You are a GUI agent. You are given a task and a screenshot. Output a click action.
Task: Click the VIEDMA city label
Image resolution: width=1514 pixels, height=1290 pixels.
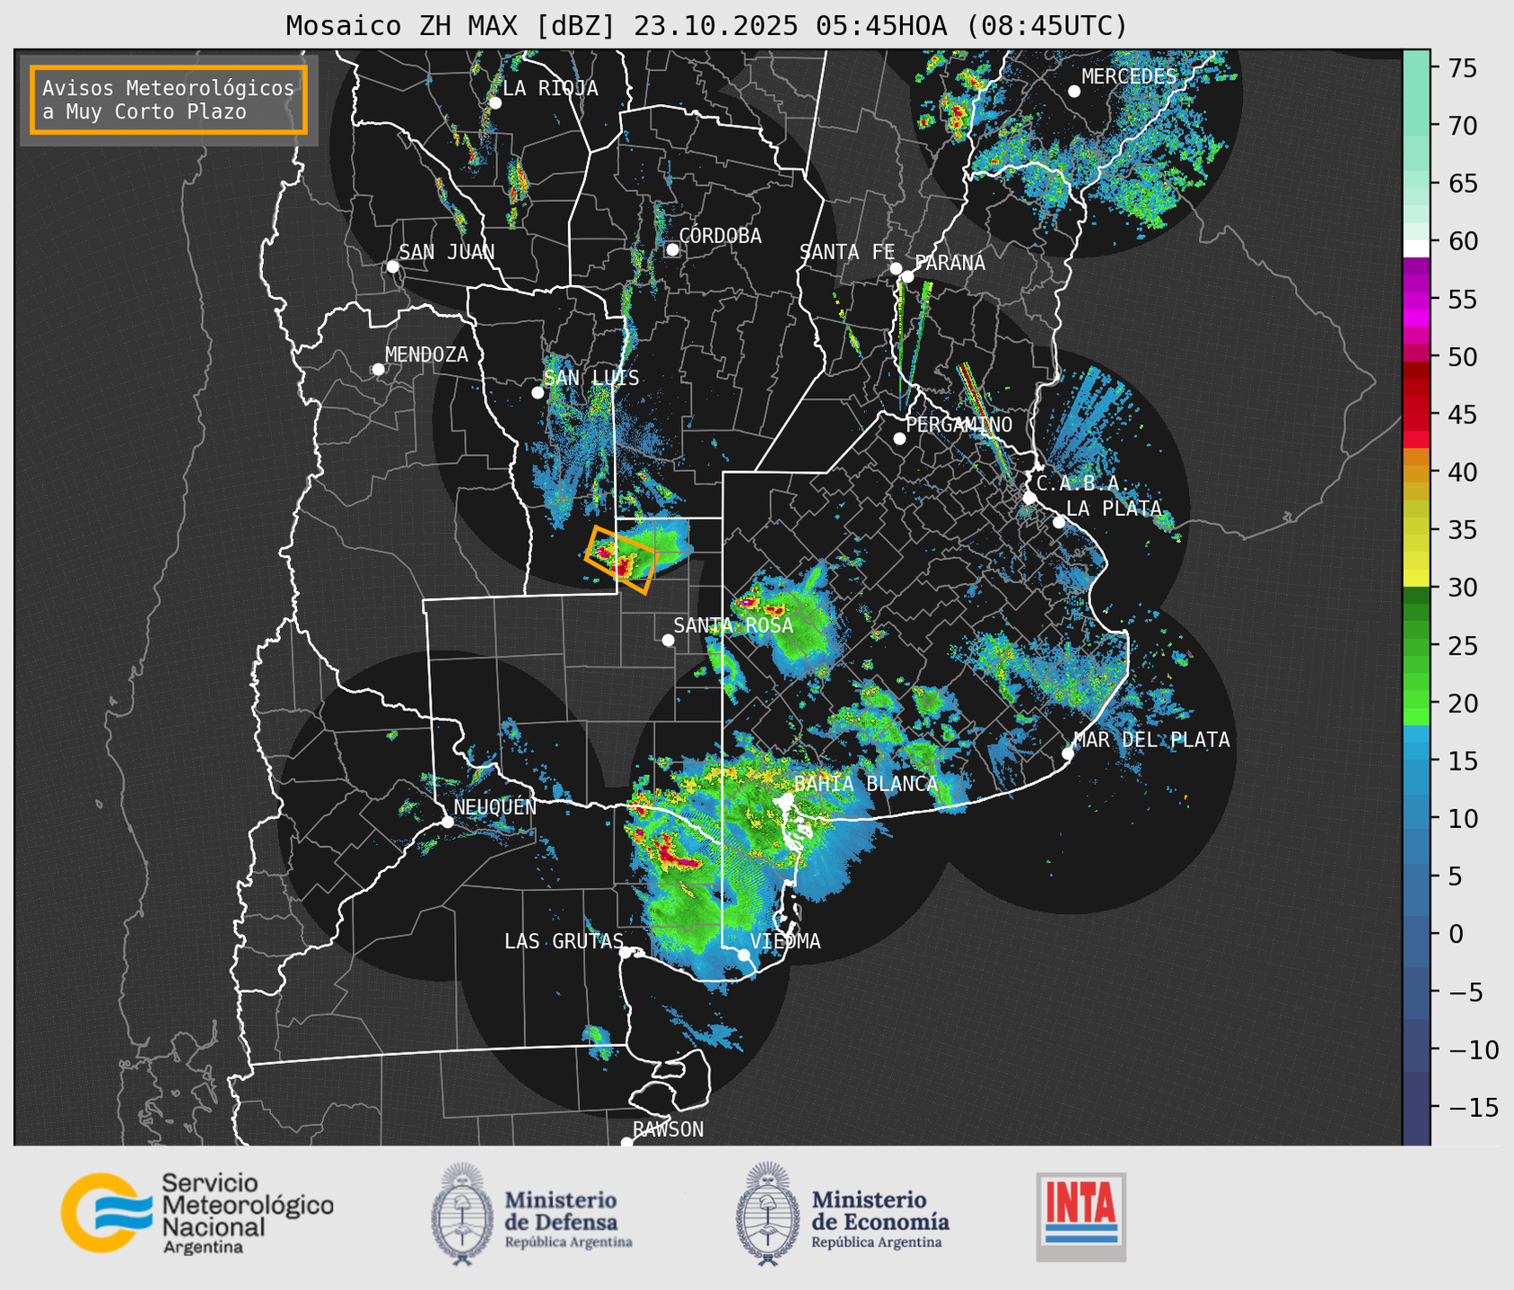(x=785, y=941)
